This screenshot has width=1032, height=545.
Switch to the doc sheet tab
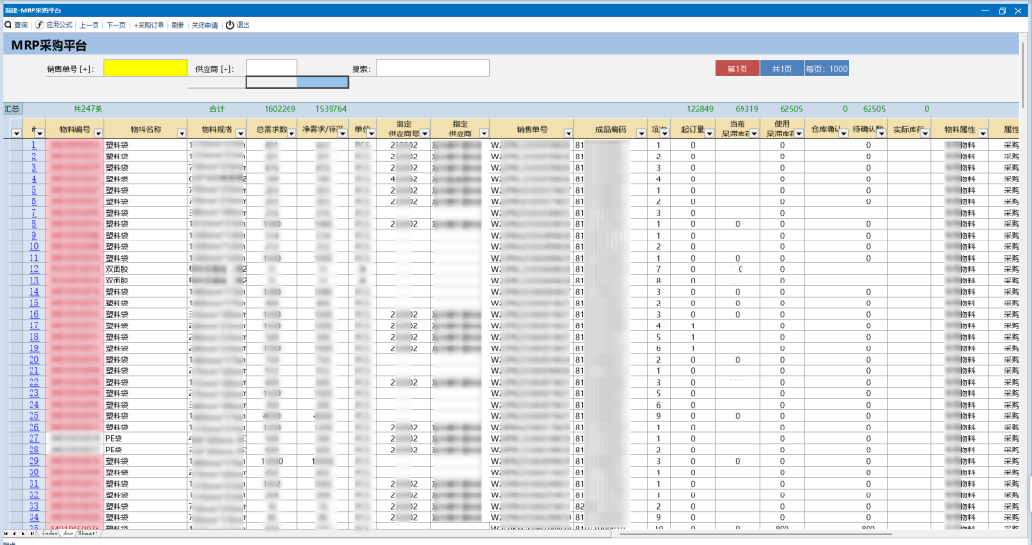68,534
